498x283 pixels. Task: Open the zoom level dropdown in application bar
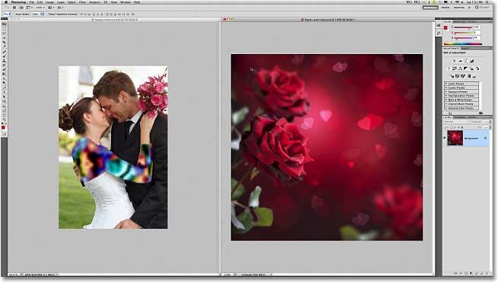(40, 8)
